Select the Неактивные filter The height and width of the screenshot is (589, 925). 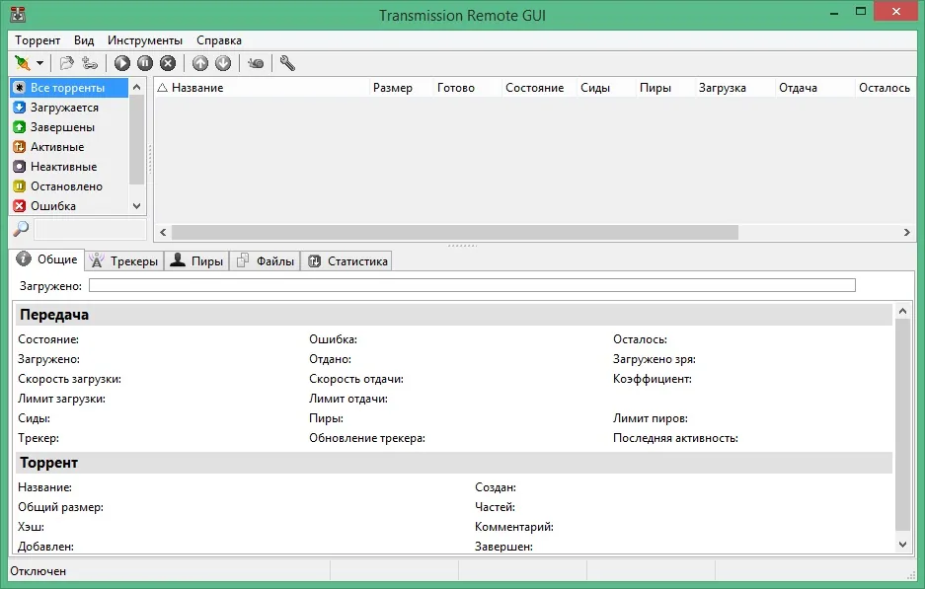tap(69, 167)
